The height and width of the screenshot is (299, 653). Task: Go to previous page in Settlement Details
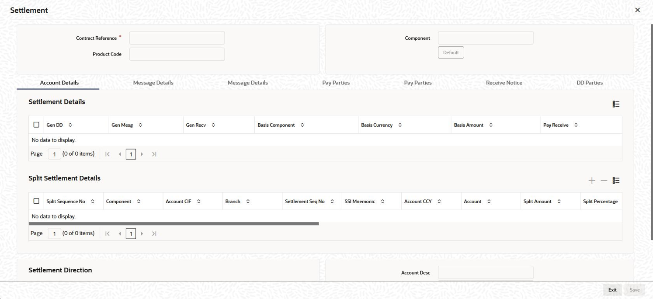[120, 154]
